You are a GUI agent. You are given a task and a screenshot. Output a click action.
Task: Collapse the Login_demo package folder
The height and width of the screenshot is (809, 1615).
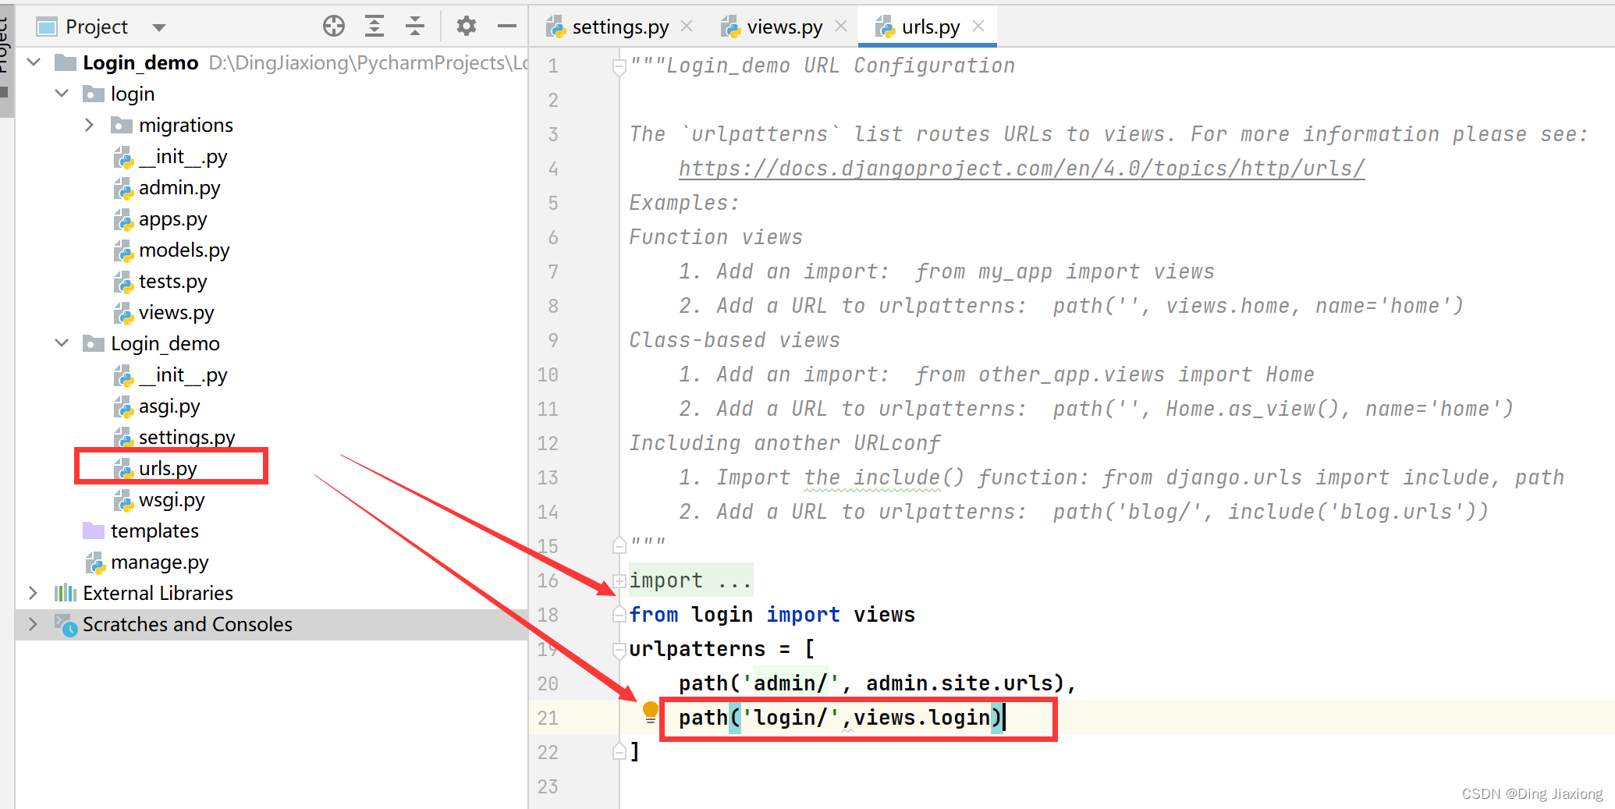click(62, 343)
